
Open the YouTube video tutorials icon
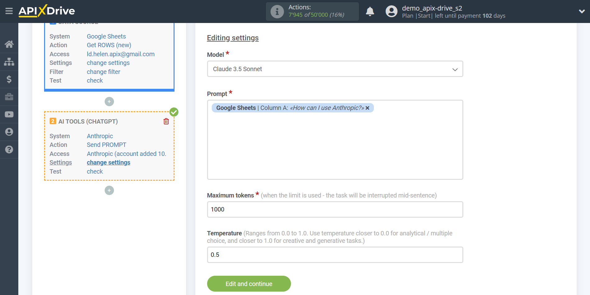pos(9,114)
